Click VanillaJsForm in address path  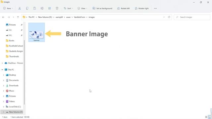tap(79, 17)
